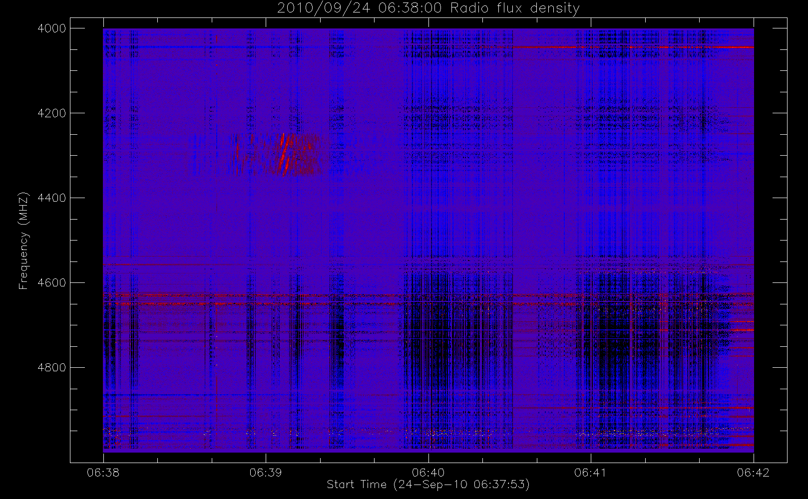Click the 4800 frequency tick label
Image resolution: width=808 pixels, height=499 pixels.
coord(52,368)
